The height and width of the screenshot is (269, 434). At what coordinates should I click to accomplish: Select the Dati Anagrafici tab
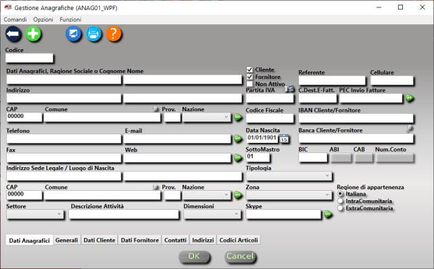(x=29, y=240)
